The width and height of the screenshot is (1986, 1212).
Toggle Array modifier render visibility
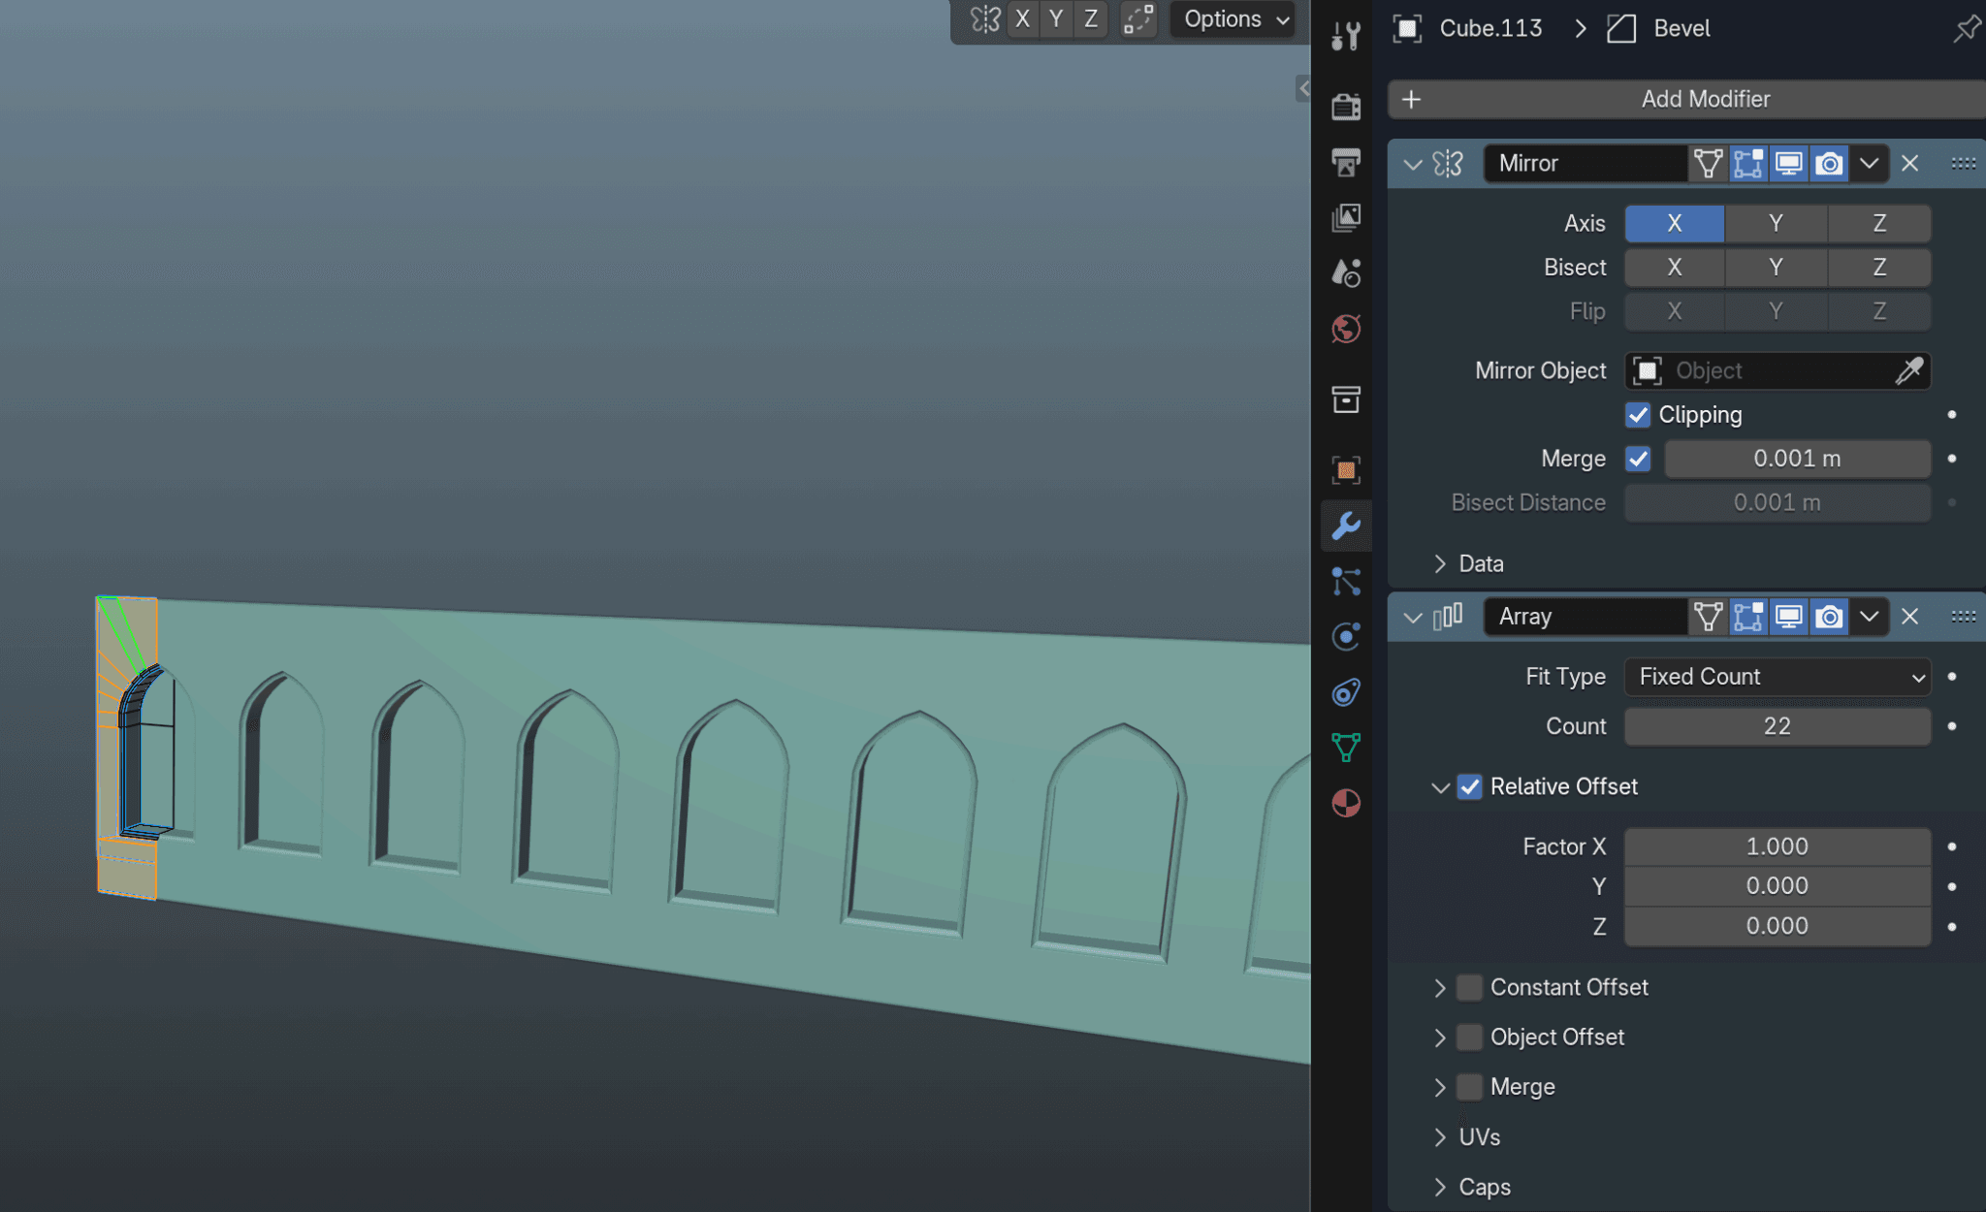(x=1830, y=616)
